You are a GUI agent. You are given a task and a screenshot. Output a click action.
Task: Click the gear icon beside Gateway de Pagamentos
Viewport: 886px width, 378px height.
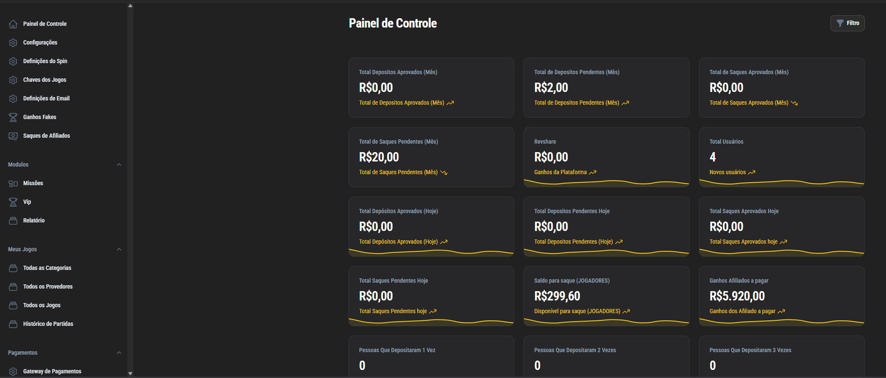click(x=13, y=372)
